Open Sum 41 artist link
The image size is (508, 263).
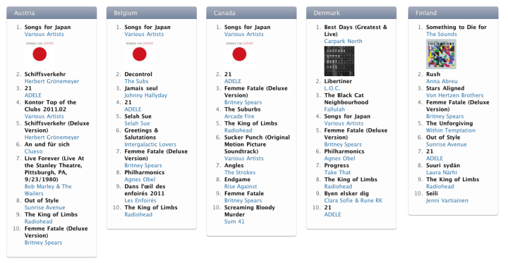pyautogui.click(x=234, y=222)
